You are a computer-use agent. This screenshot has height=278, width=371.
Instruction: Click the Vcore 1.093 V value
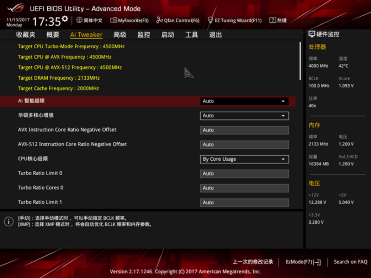click(x=346, y=86)
